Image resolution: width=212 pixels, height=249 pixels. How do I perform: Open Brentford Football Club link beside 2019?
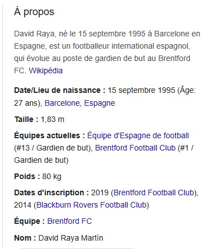click(x=154, y=192)
